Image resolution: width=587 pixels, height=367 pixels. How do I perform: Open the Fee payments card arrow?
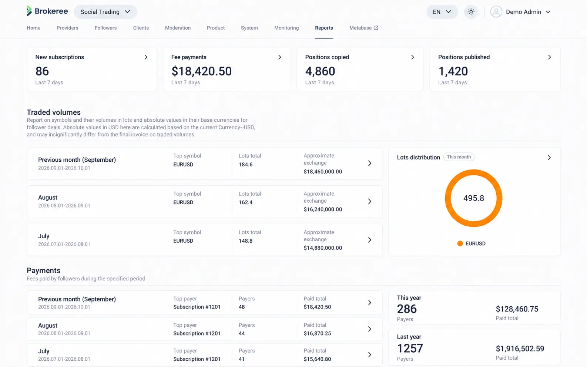(279, 57)
